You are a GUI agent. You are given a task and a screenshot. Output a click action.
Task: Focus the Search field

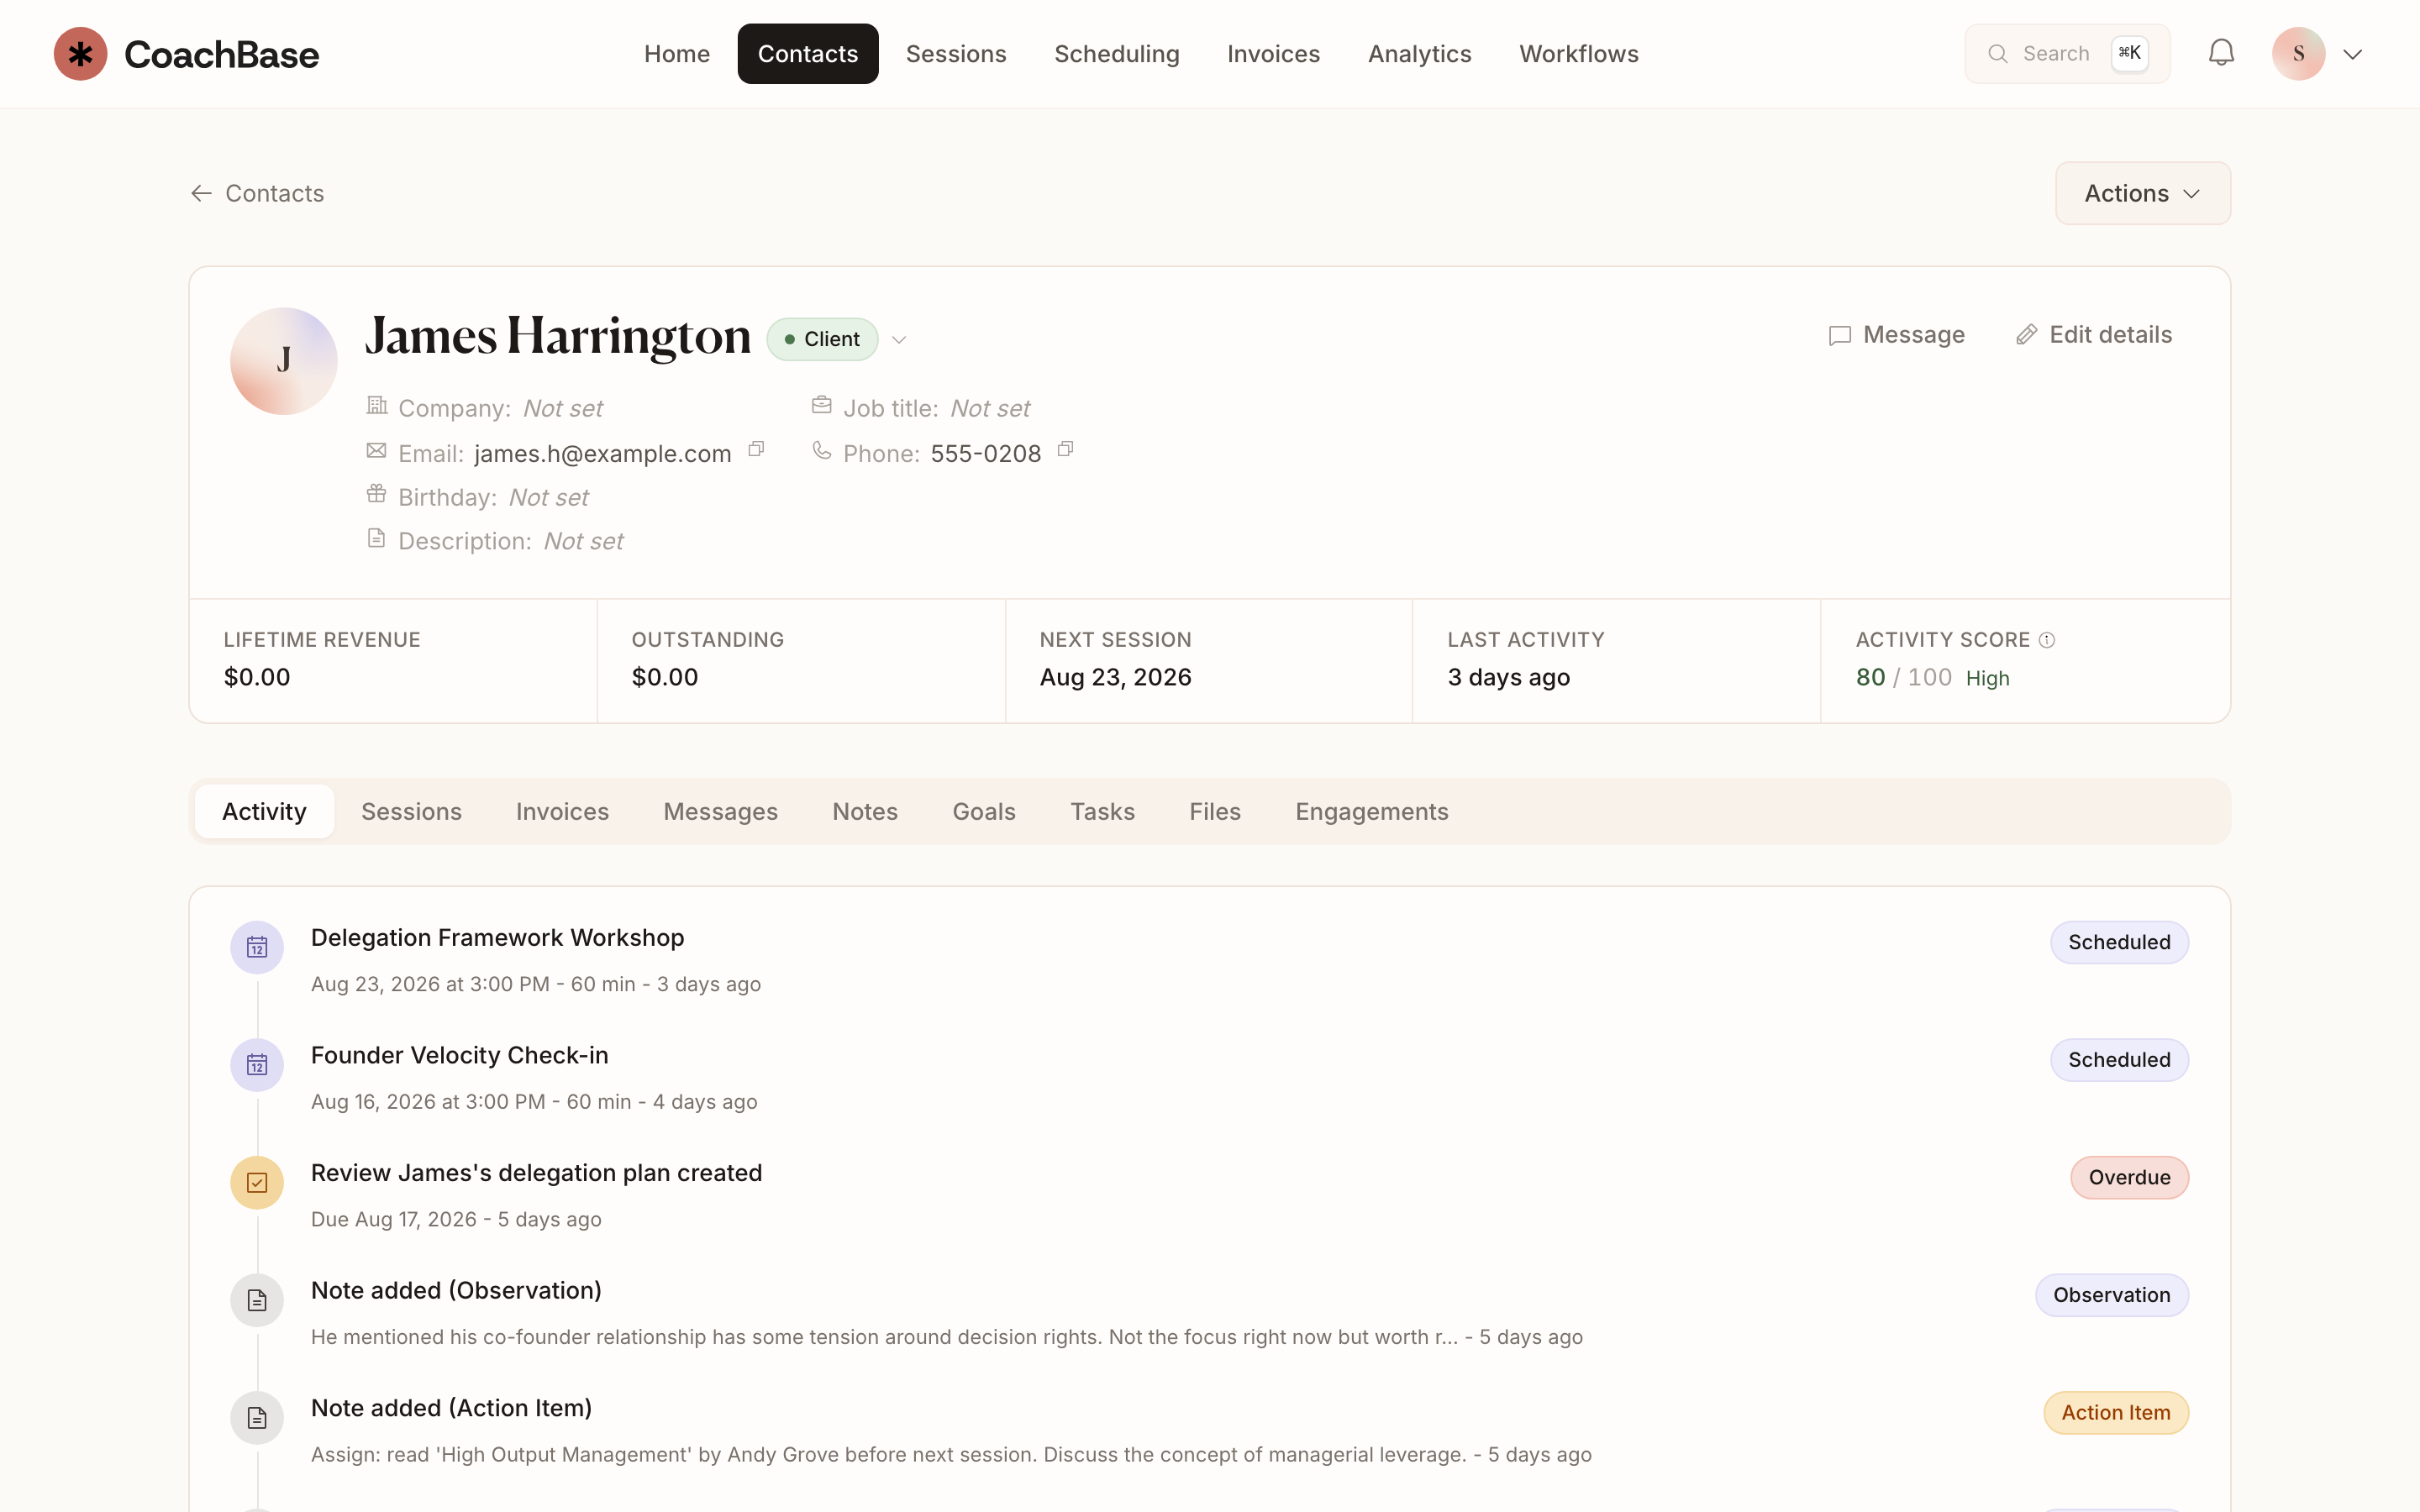(x=2067, y=54)
